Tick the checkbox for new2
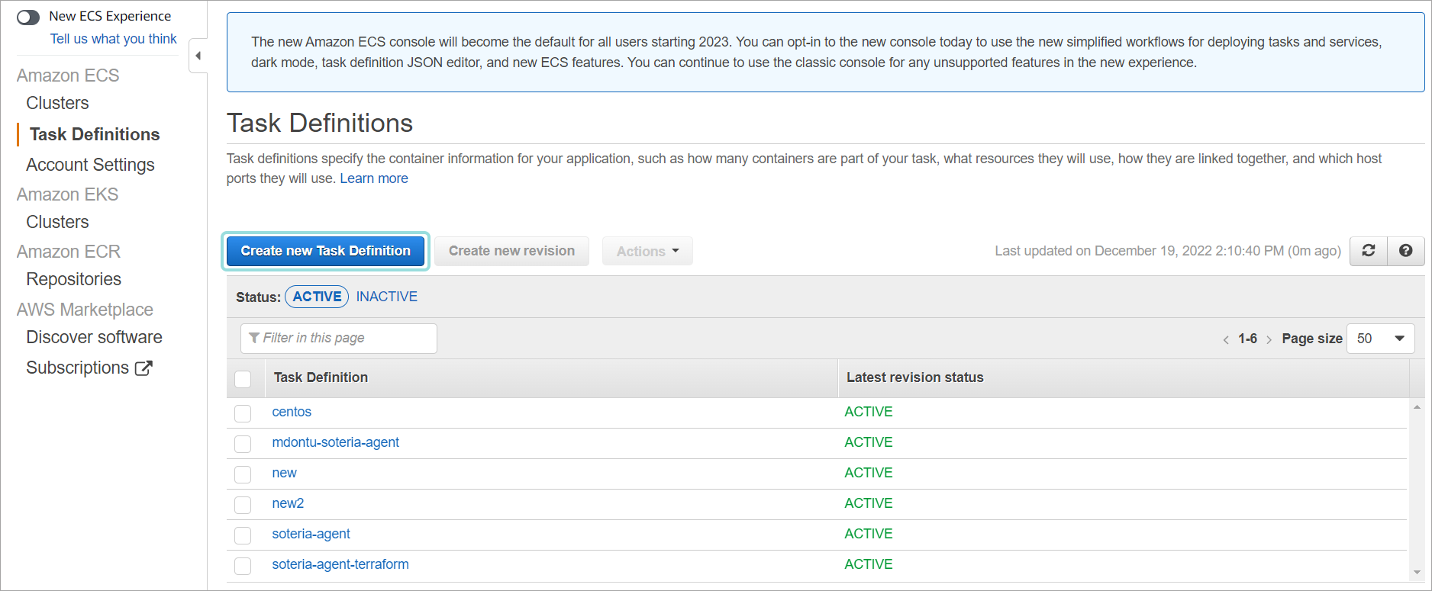 [x=243, y=505]
